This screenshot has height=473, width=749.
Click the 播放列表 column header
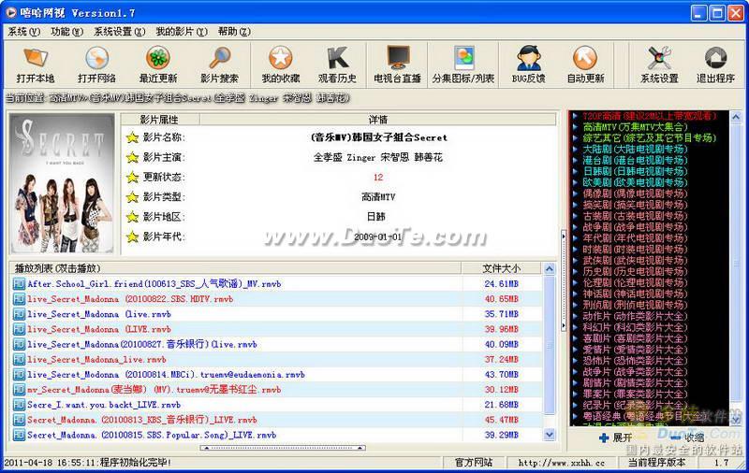click(x=235, y=268)
